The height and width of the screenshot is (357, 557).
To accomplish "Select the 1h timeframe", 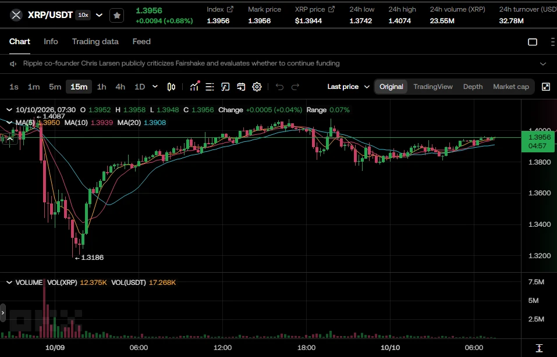I will click(x=102, y=87).
